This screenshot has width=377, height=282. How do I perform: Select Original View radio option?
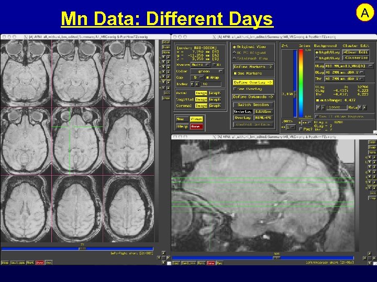pyautogui.click(x=250, y=47)
